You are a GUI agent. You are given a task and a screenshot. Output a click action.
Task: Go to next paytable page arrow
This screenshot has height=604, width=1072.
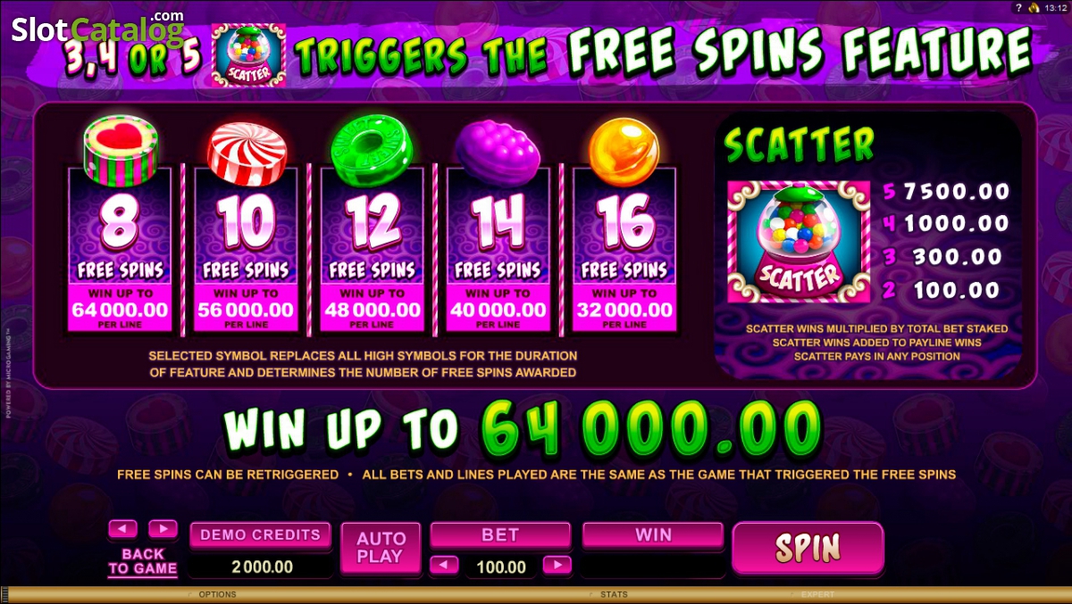163,529
